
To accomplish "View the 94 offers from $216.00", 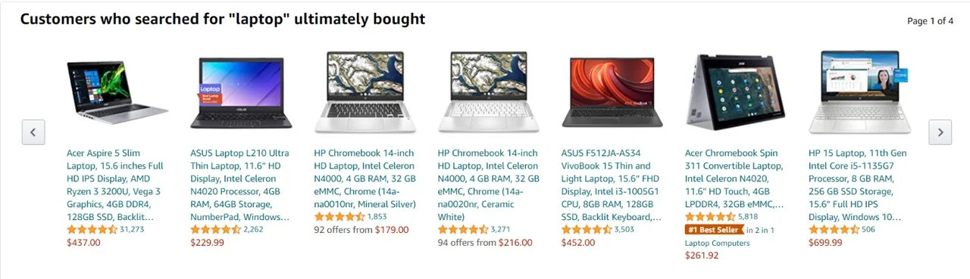I will click(485, 243).
